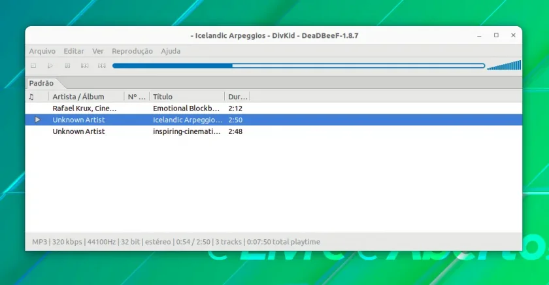Select Unknown Artist in inspiring-cinemati row

tap(79, 131)
